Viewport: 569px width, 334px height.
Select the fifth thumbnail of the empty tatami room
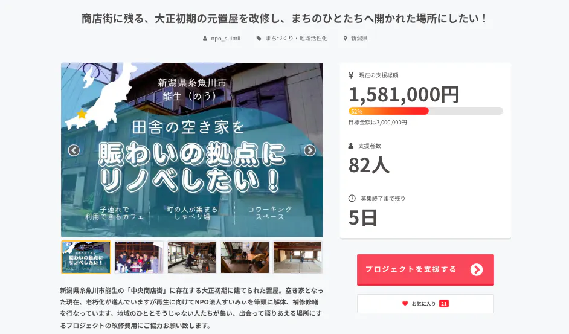[298, 257]
